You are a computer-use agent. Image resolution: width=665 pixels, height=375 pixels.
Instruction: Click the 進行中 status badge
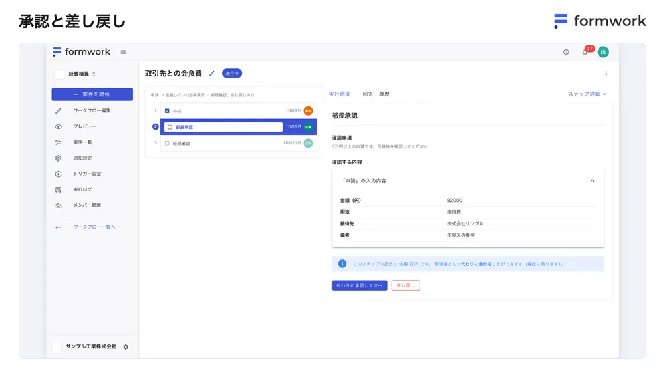click(x=232, y=73)
